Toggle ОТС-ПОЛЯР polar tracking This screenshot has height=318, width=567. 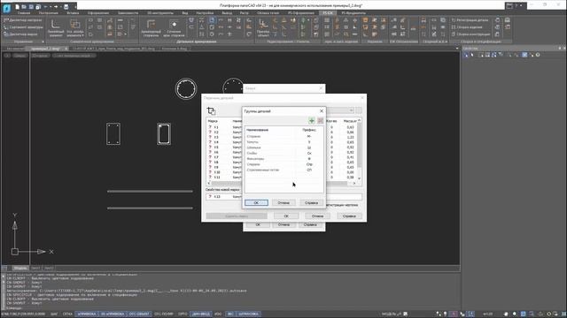[164, 314]
